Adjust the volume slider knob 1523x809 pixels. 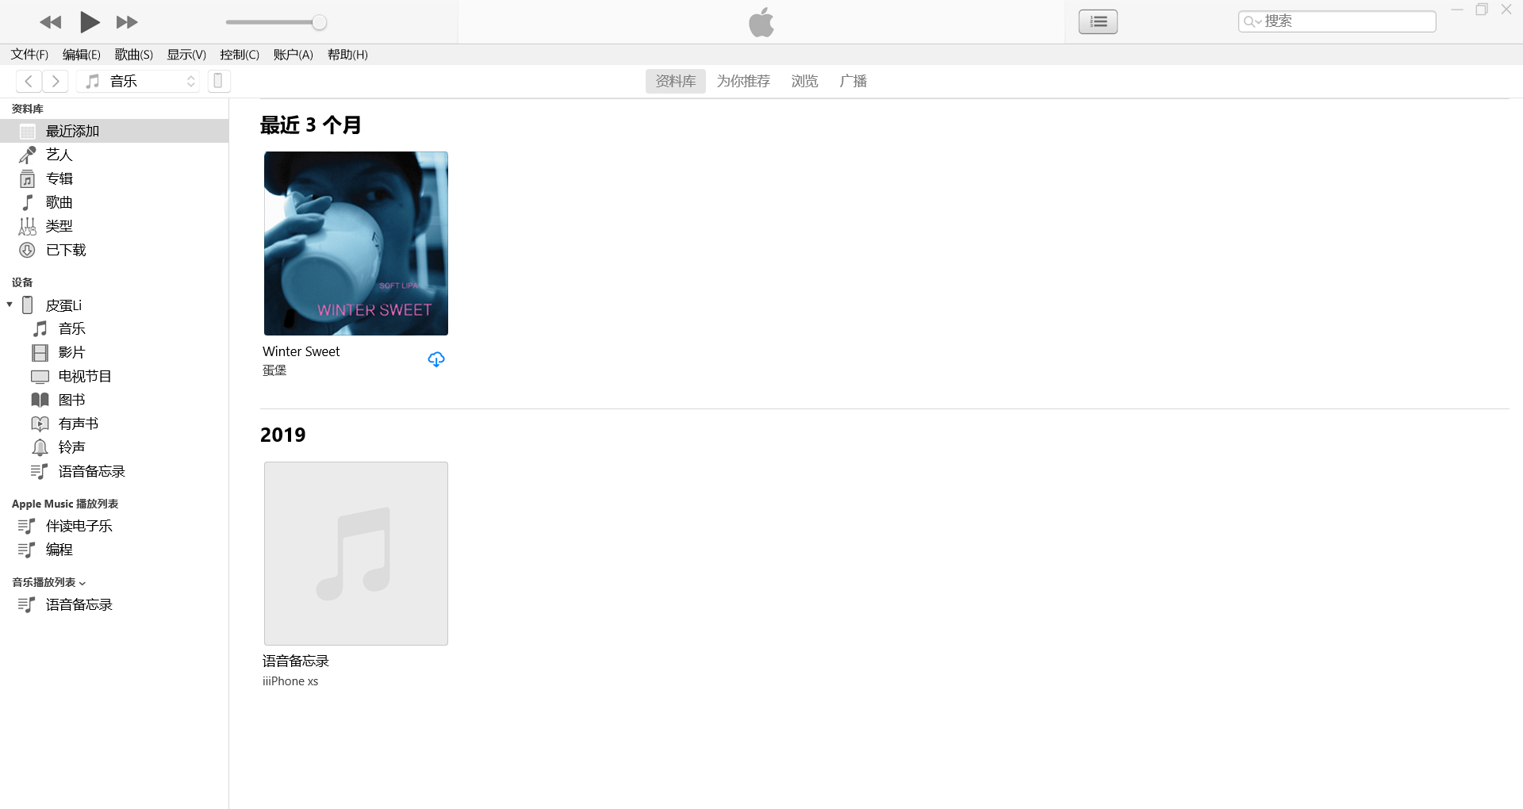(319, 22)
